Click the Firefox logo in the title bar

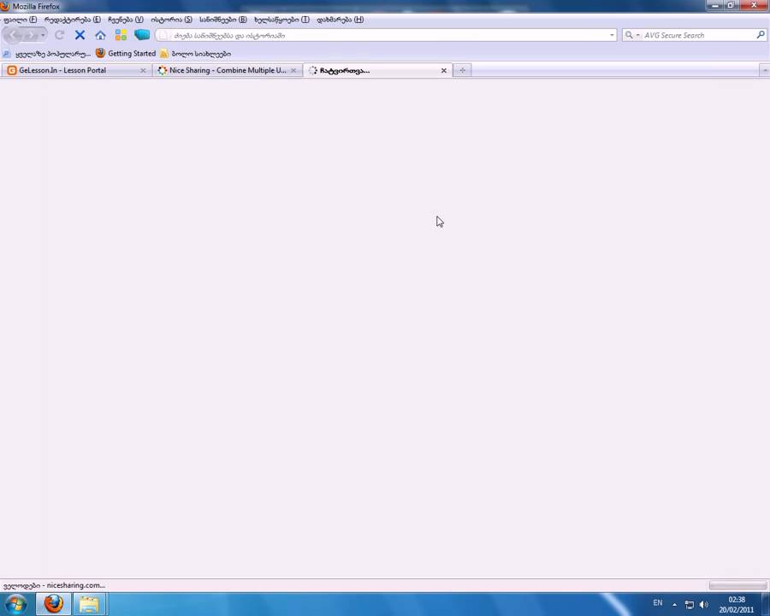point(5,6)
